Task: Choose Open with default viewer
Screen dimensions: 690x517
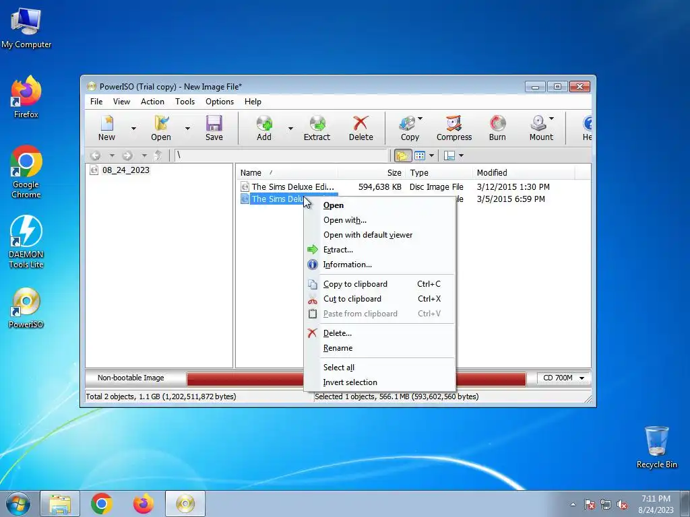Action: click(368, 235)
